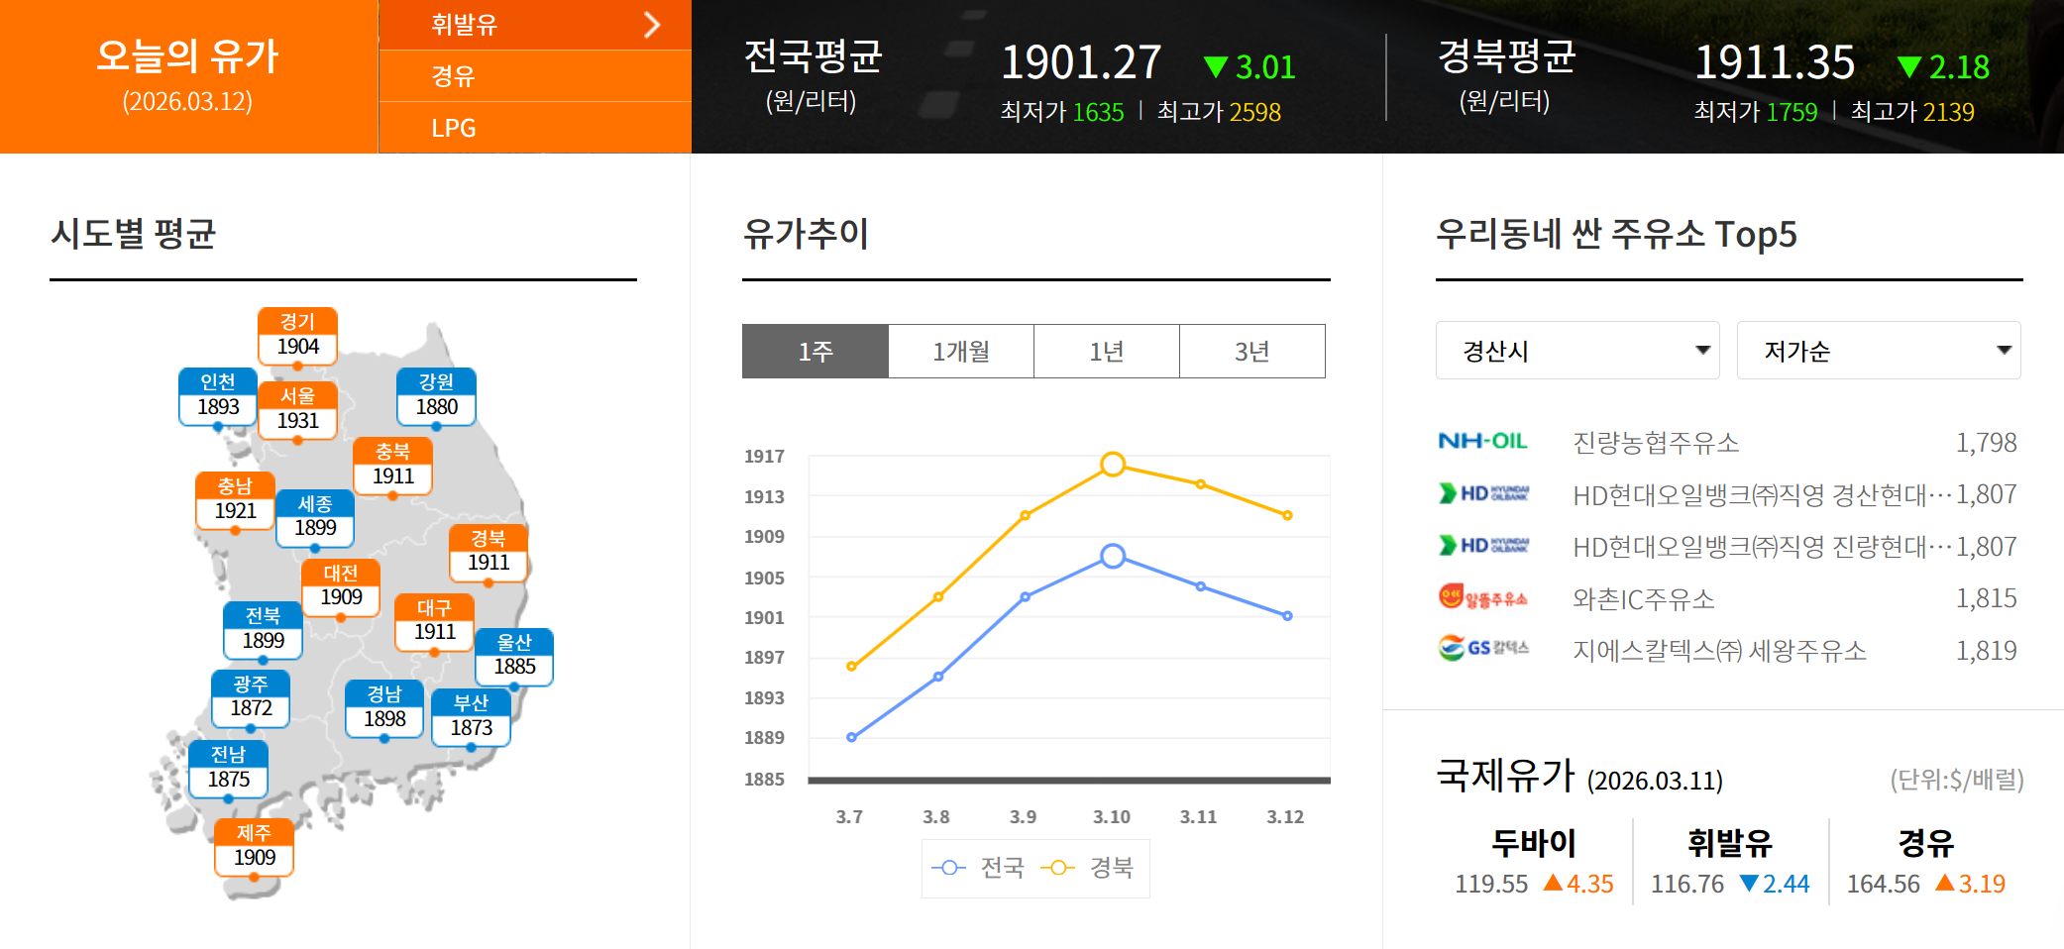2064x949 pixels.
Task: Click HD Hyundai Oilbank logo beside 진량현대
Action: coord(1483,545)
